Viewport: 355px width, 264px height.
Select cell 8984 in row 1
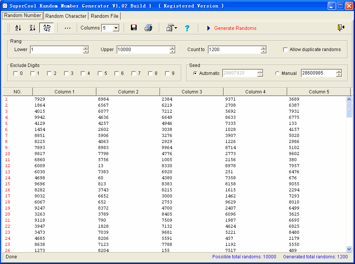click(103, 99)
